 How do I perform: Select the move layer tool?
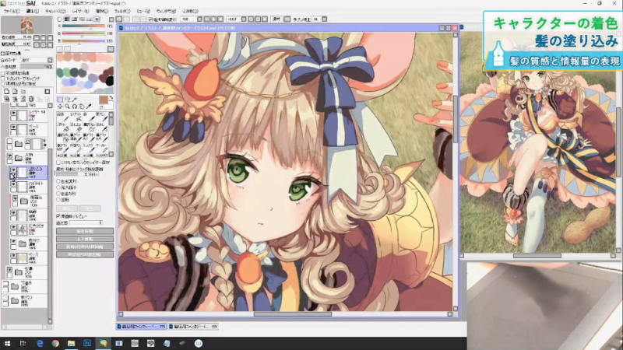[60, 107]
